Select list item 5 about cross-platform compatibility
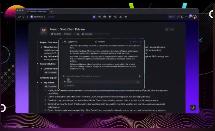 [107, 110]
